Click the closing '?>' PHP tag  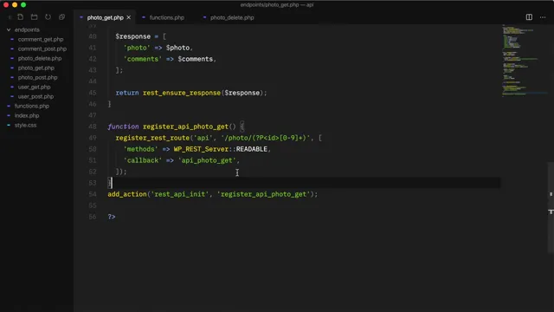point(112,217)
